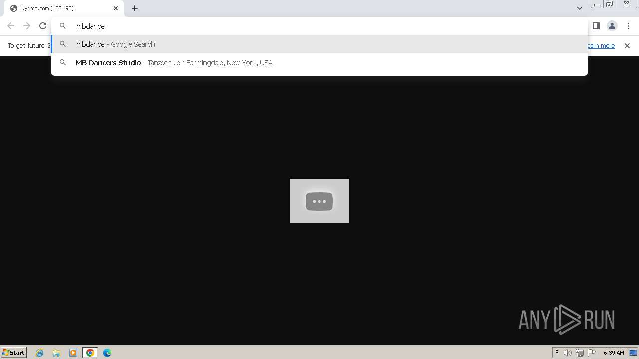
Task: Reload the page with the refresh icon
Action: [x=43, y=26]
